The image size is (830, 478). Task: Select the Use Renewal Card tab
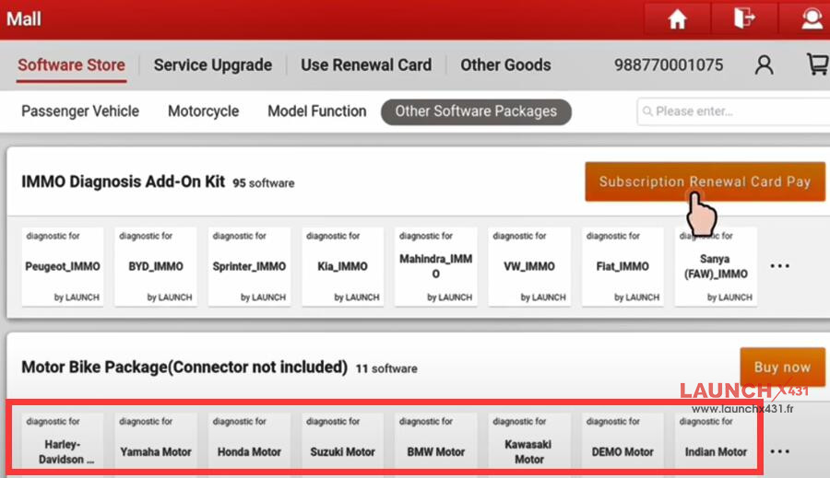pos(366,65)
